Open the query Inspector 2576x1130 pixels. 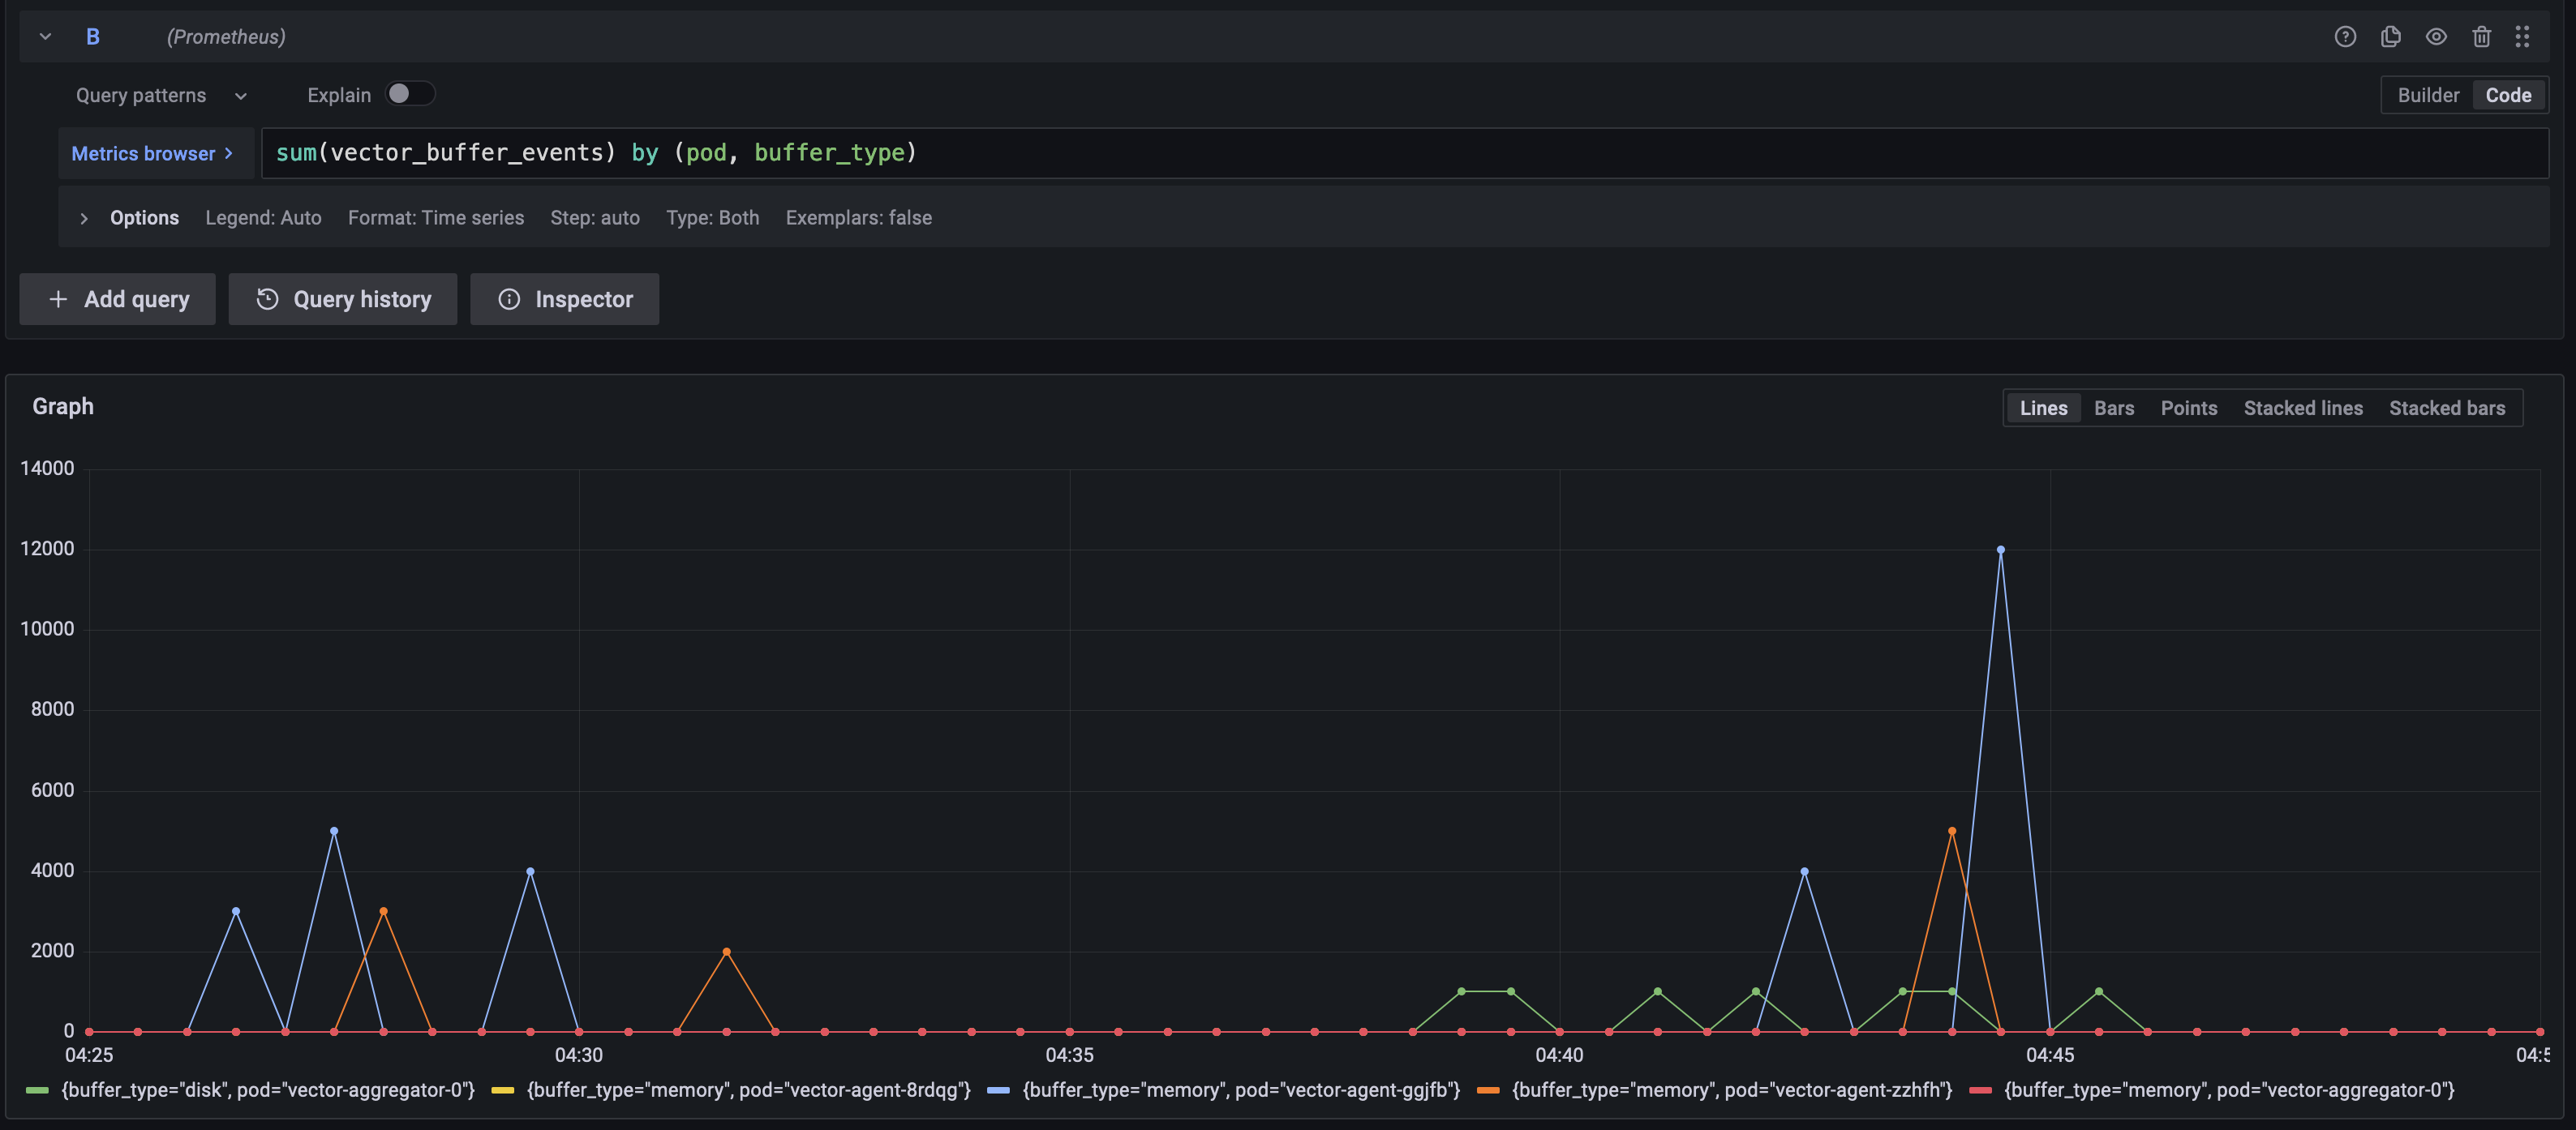(x=564, y=299)
